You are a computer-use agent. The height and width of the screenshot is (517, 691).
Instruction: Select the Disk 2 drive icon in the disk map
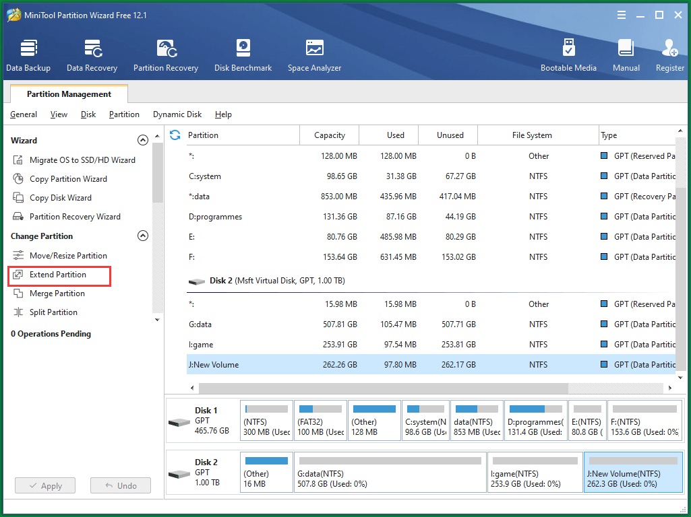[x=179, y=475]
